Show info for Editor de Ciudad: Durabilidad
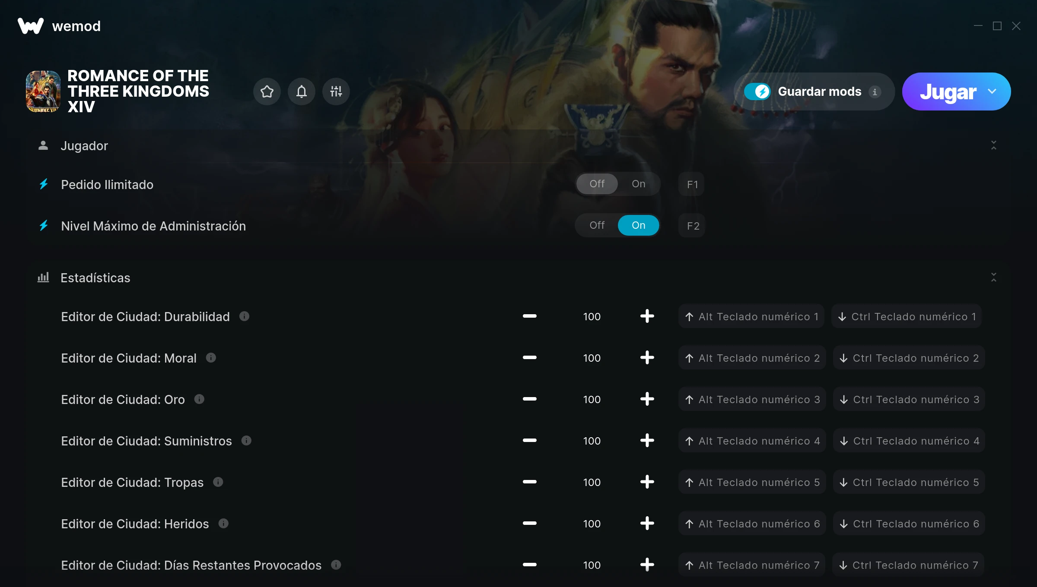1037x587 pixels. (x=245, y=316)
